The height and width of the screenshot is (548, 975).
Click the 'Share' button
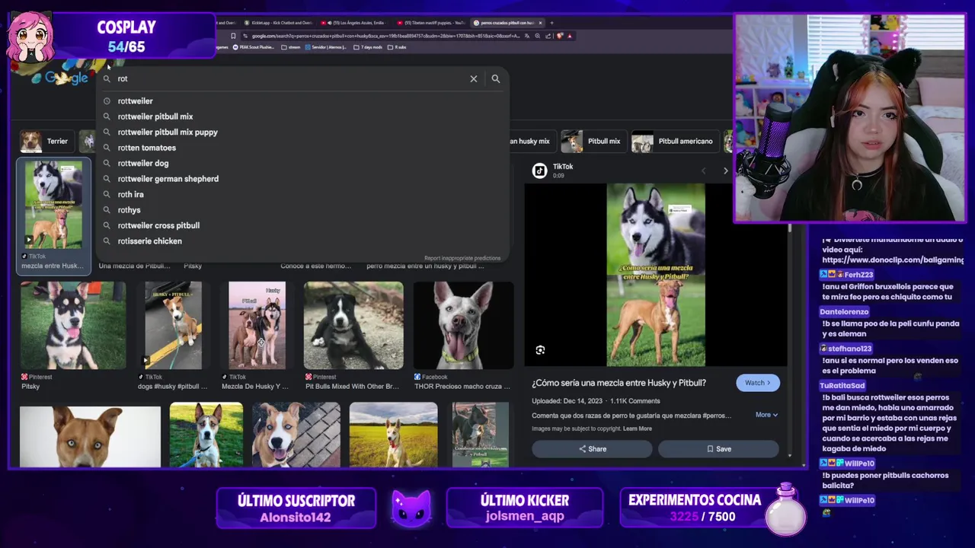coord(592,449)
